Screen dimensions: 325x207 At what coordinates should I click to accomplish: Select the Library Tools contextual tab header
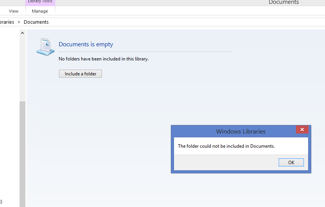(40, 2)
